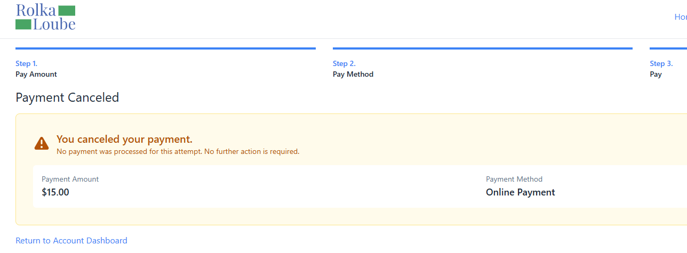Open the Home link in the header
Viewport: 687px width, 253px height.
(681, 17)
